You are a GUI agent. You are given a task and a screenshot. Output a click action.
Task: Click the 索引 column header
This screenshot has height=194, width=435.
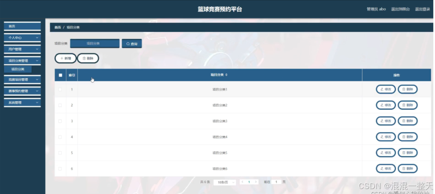[72, 75]
